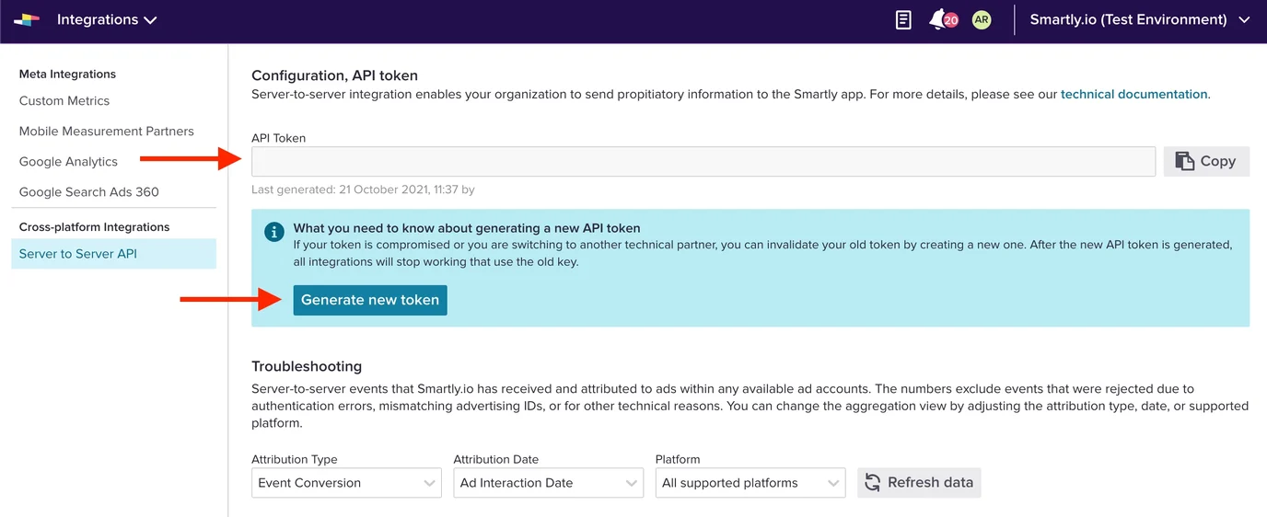The height and width of the screenshot is (517, 1267).
Task: Go to Custom Metrics
Action: tap(64, 101)
